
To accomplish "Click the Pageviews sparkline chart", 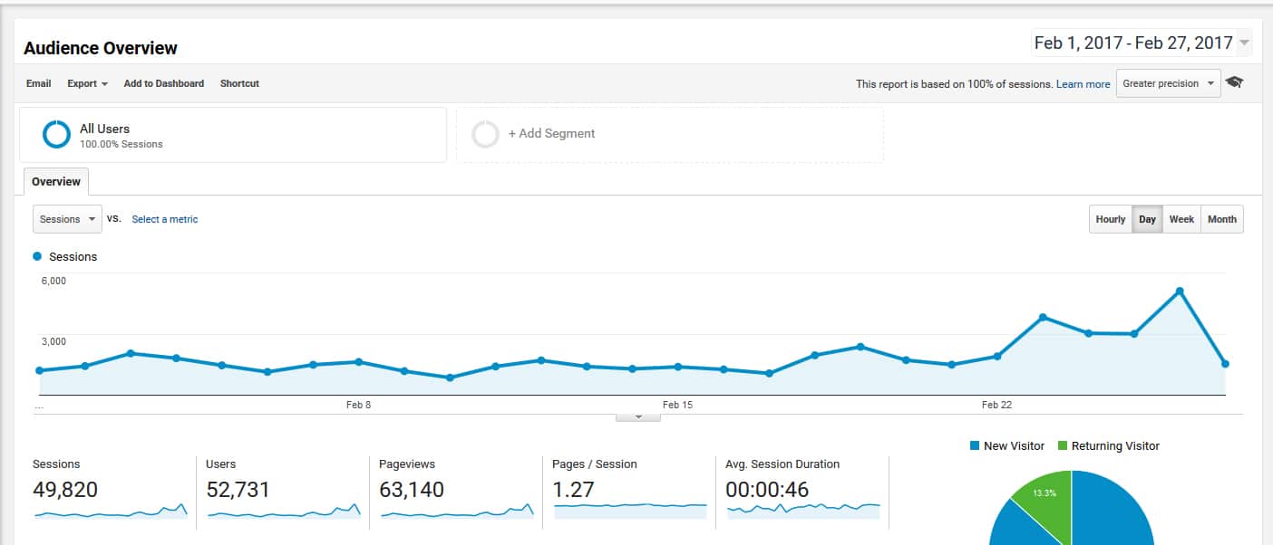I will coord(457,512).
